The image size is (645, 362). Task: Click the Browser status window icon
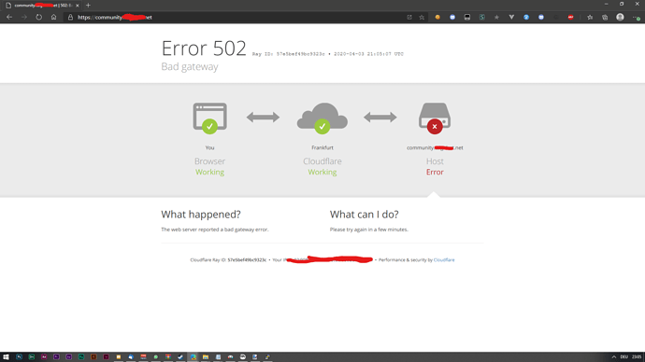[x=209, y=118]
